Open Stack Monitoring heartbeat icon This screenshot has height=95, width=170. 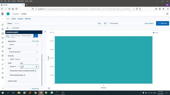click(3, 73)
